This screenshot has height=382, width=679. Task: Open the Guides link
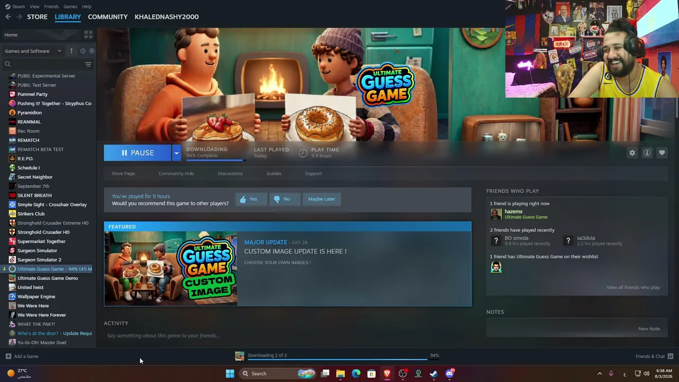(x=274, y=173)
